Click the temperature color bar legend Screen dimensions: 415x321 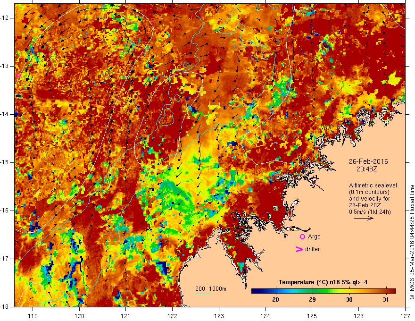tap(324, 291)
